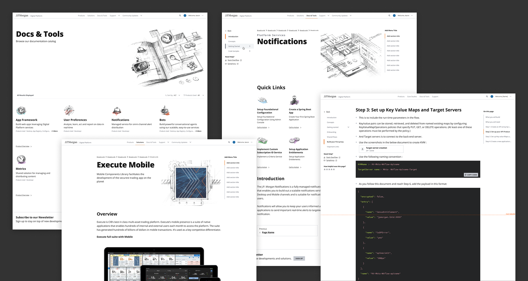Expand Support menu chevron in catalog window
This screenshot has height=281, width=528.
click(x=119, y=16)
